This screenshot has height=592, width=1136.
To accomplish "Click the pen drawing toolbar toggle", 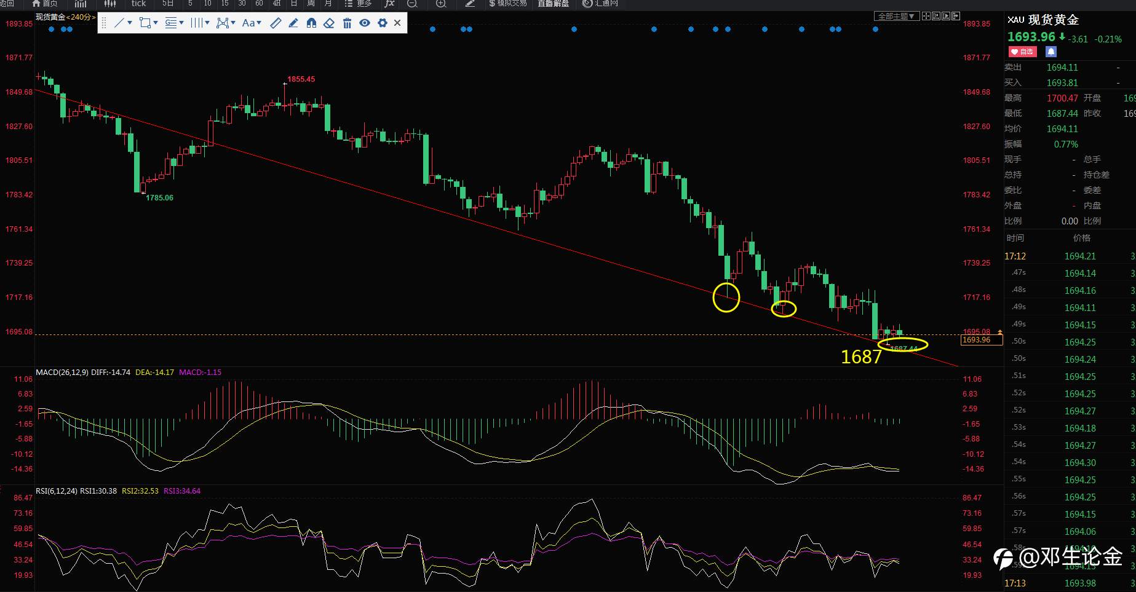I will pos(470,3).
